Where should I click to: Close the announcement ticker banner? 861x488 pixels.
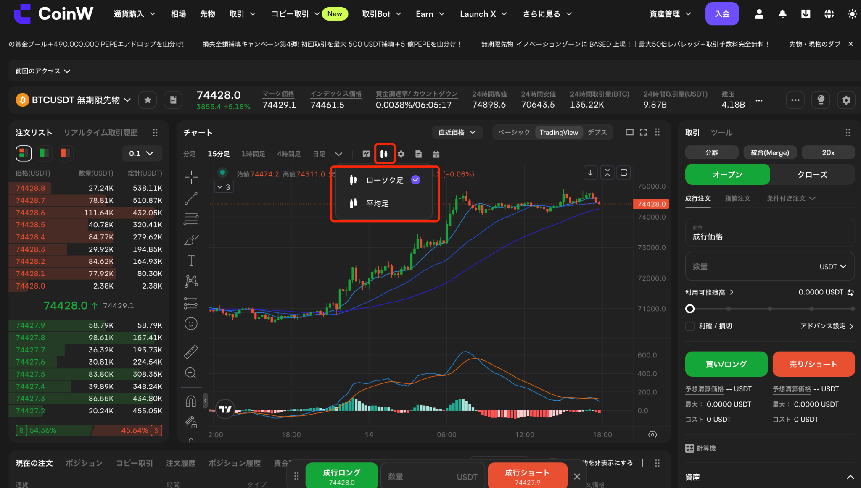click(x=850, y=44)
